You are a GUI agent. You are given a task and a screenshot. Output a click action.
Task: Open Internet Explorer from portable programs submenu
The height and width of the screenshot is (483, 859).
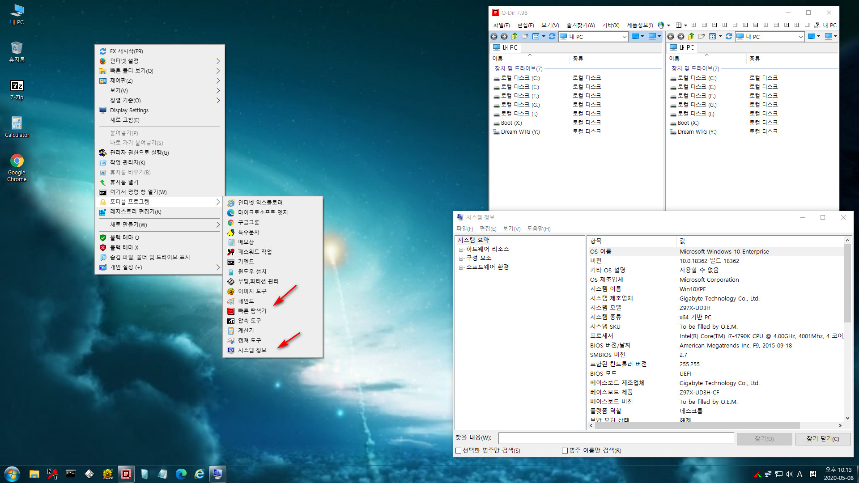tap(273, 203)
